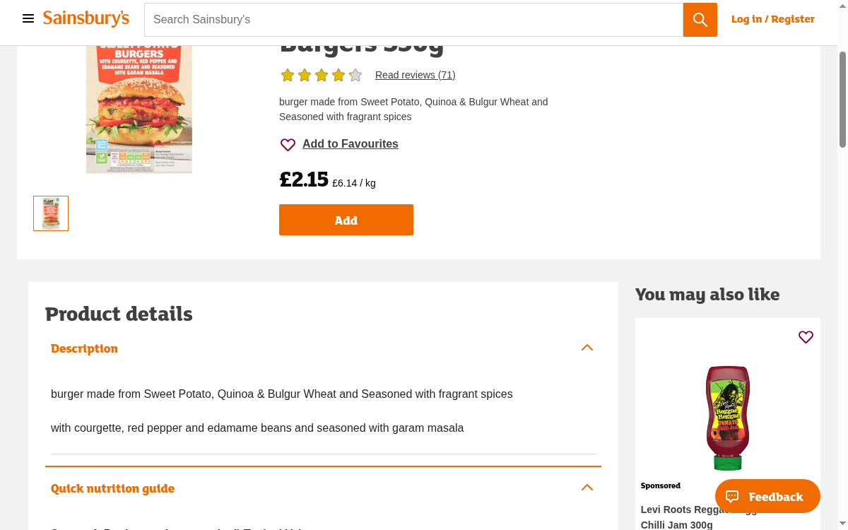Image resolution: width=848 pixels, height=530 pixels.
Task: Toggle Add to Favourites for the burgers
Action: [x=350, y=144]
